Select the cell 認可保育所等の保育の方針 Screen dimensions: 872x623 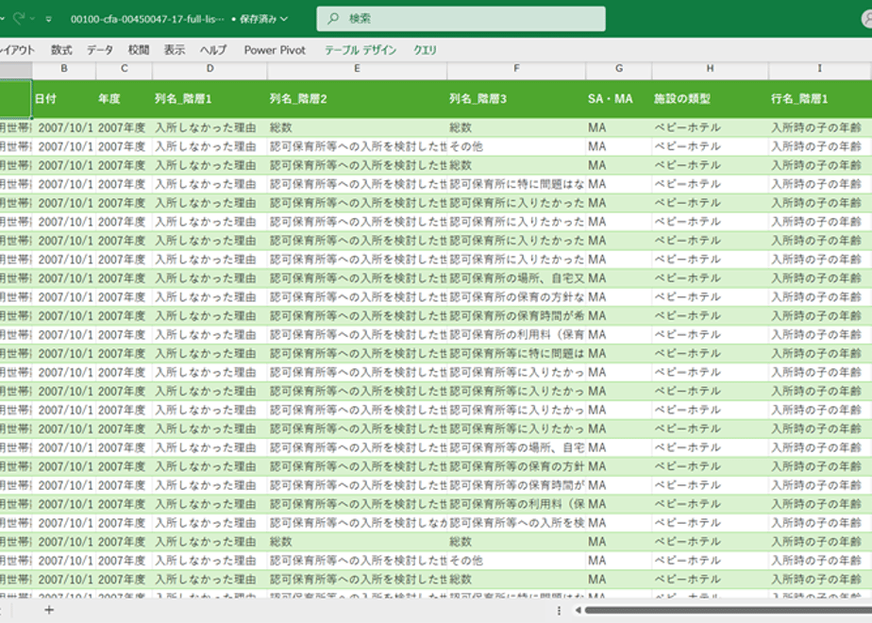click(x=516, y=466)
